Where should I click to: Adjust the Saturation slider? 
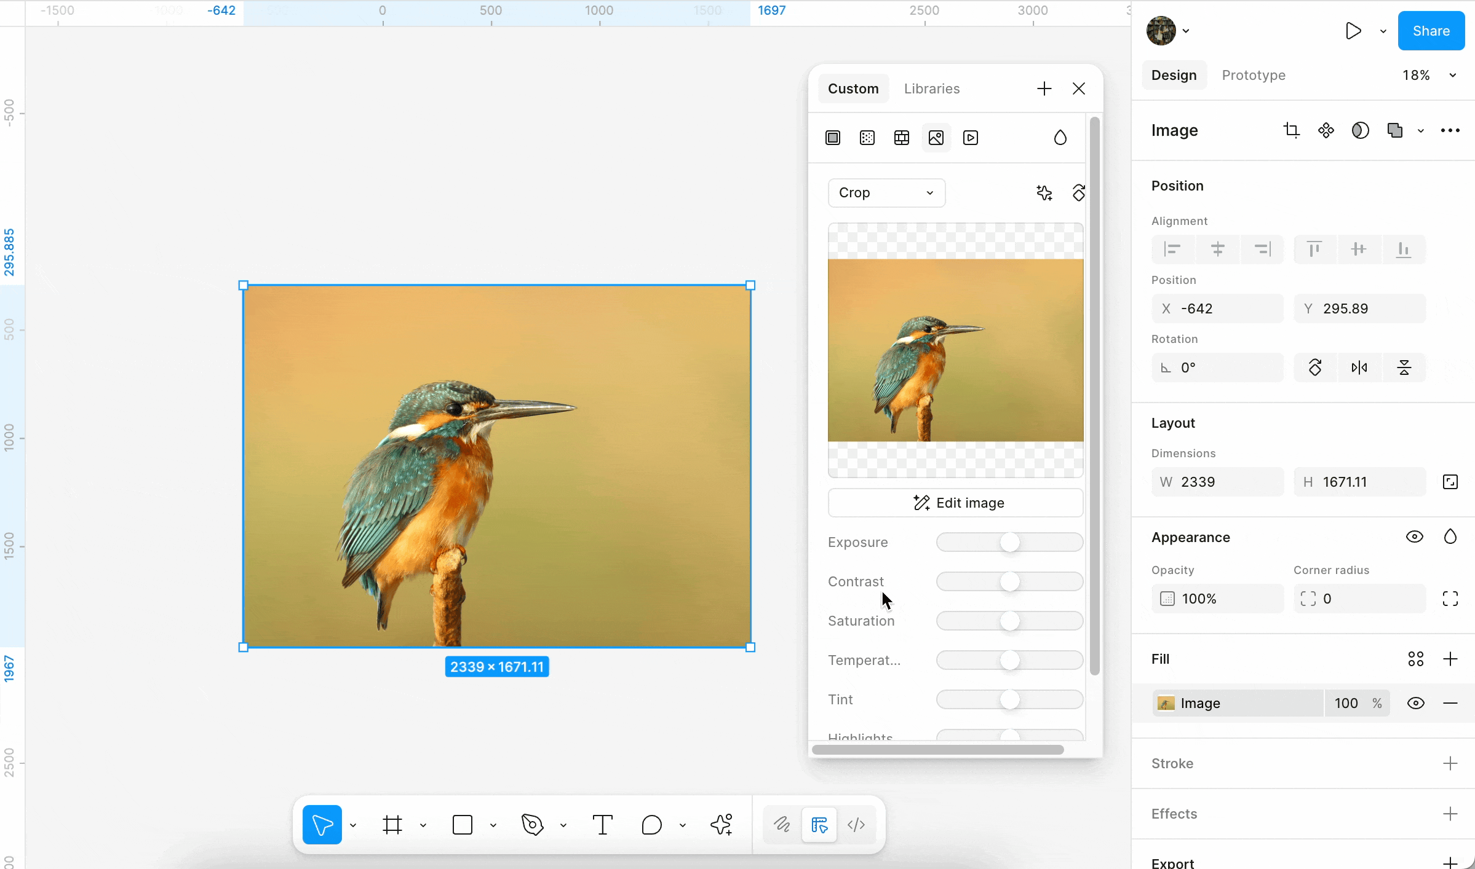click(x=1009, y=621)
